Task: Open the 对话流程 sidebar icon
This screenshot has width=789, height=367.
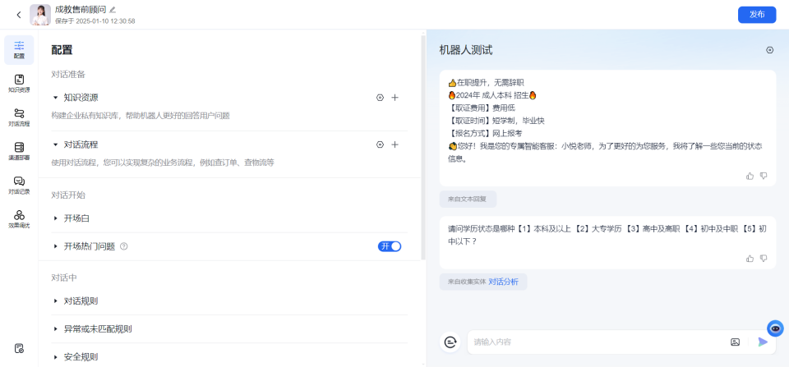Action: pos(18,117)
